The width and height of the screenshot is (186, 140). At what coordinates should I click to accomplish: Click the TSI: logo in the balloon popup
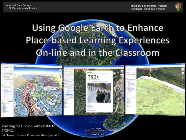coord(93,77)
